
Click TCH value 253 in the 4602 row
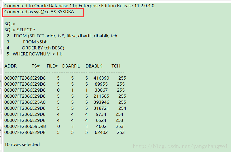[x=120, y=126]
